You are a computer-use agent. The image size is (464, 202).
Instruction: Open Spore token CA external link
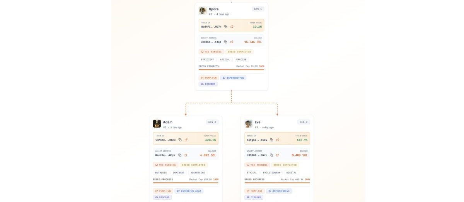click(232, 27)
